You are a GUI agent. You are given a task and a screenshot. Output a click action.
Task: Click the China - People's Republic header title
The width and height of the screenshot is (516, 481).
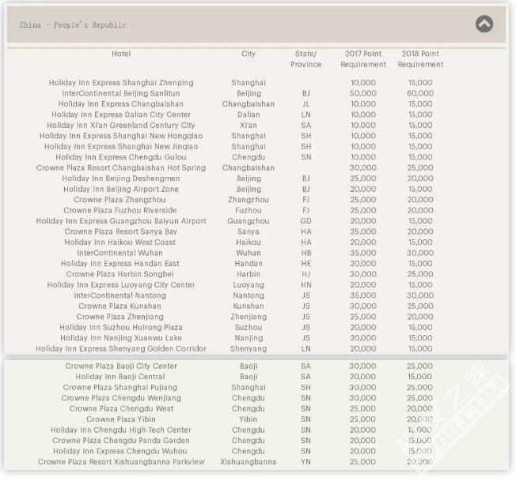point(73,25)
